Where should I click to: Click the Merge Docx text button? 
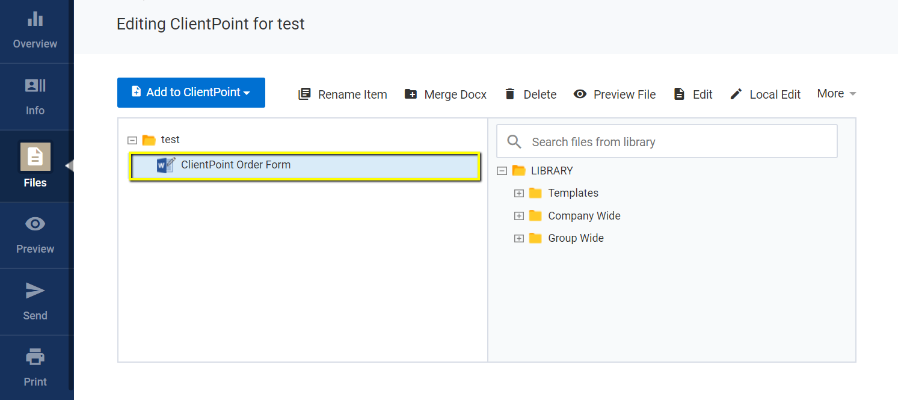click(x=455, y=94)
